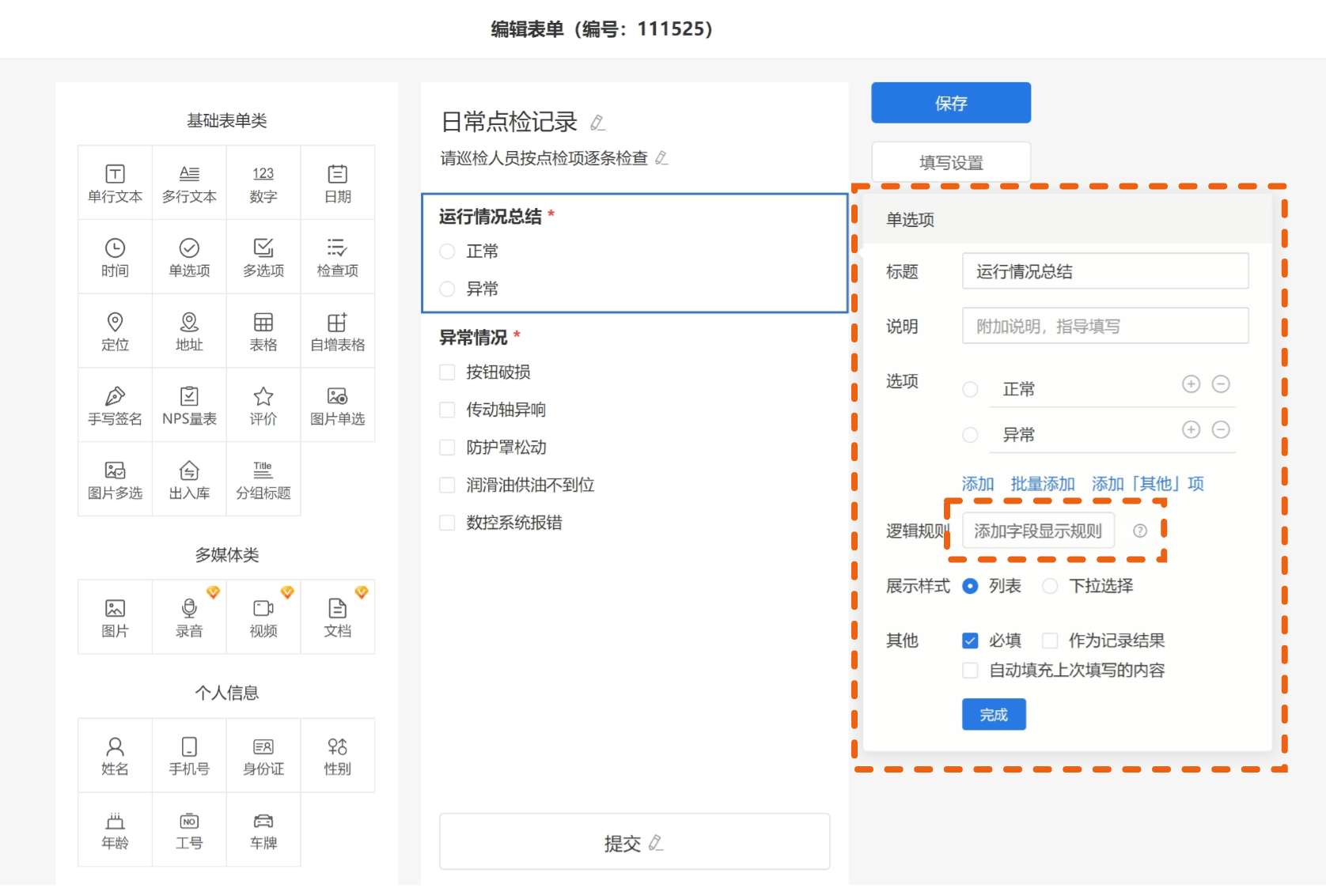Add the 车牌 license plate field

[263, 829]
